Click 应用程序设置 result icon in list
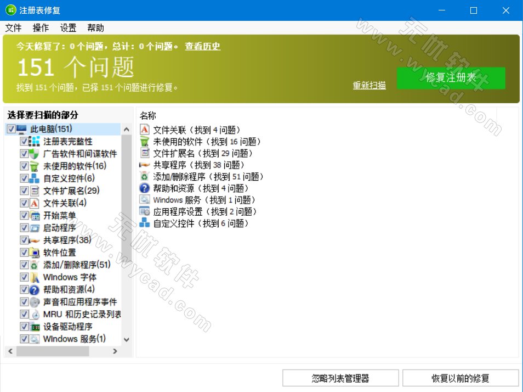 [144, 211]
